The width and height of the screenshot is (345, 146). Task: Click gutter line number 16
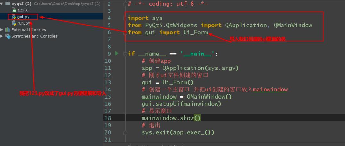click(108, 104)
